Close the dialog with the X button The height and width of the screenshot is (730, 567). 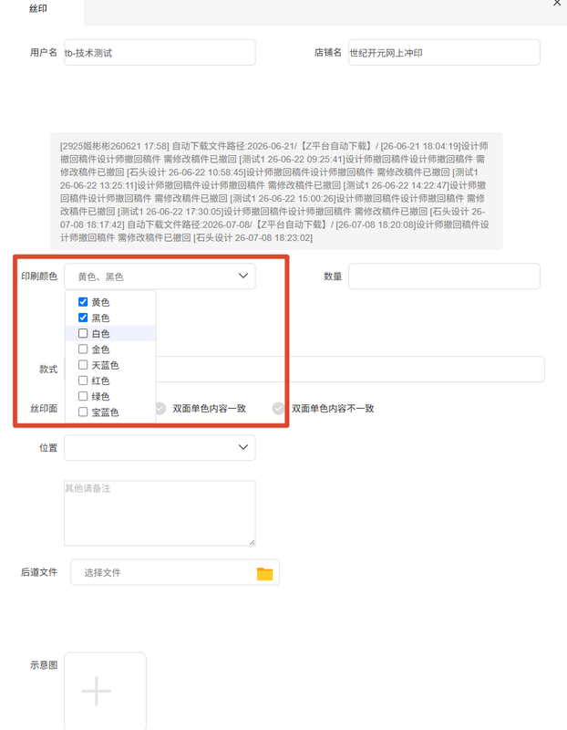coord(557,3)
